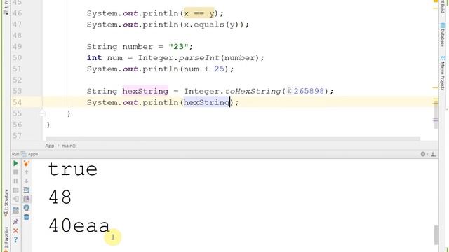
Task: Click hexString argument on line 54
Action: pos(206,102)
